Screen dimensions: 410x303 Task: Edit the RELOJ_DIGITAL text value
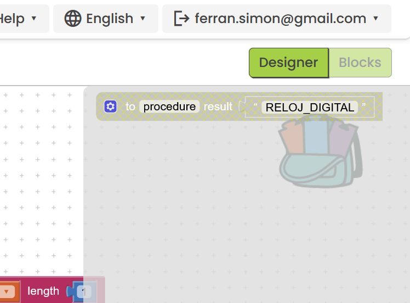310,107
